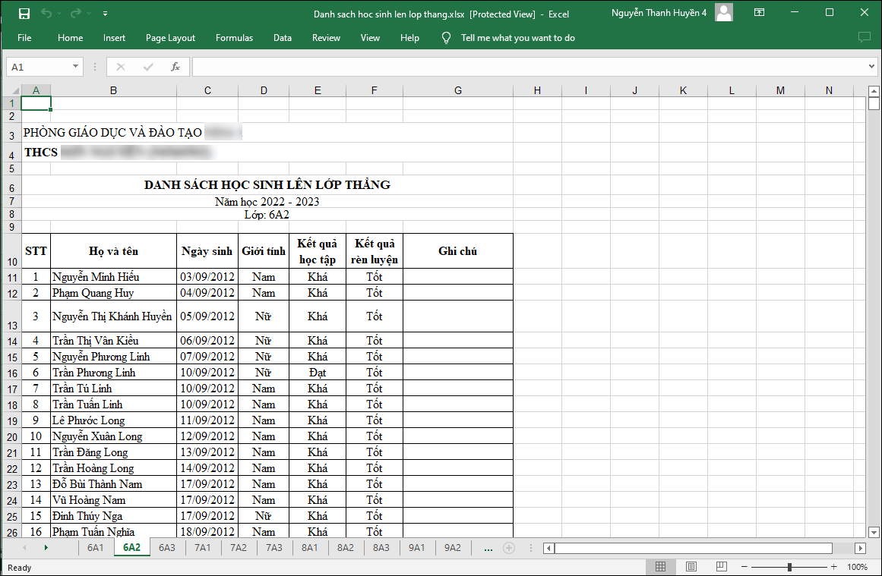Click the vertical scrollbar down arrow
This screenshot has width=882, height=576.
click(874, 533)
